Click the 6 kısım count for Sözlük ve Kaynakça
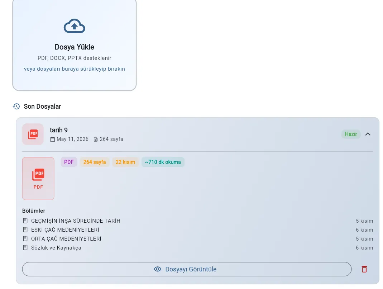 coord(364,248)
